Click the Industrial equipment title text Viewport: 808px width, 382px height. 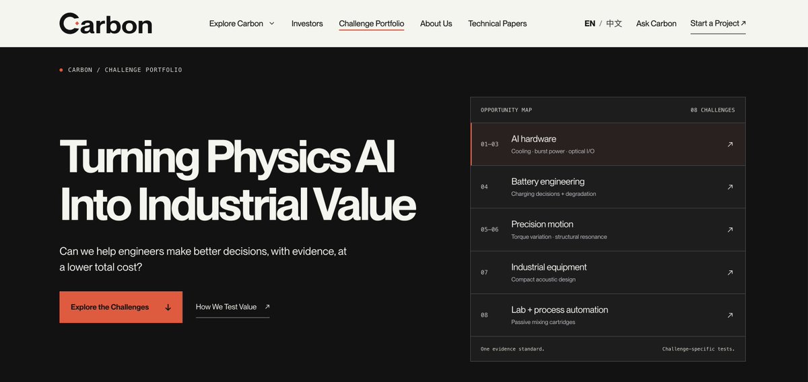(x=549, y=267)
